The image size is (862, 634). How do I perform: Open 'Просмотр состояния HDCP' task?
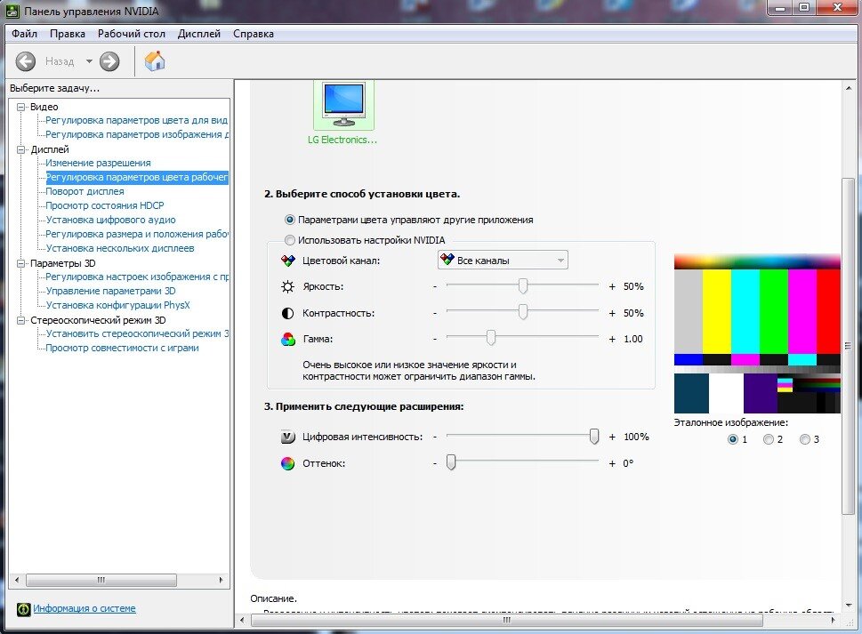coord(104,205)
